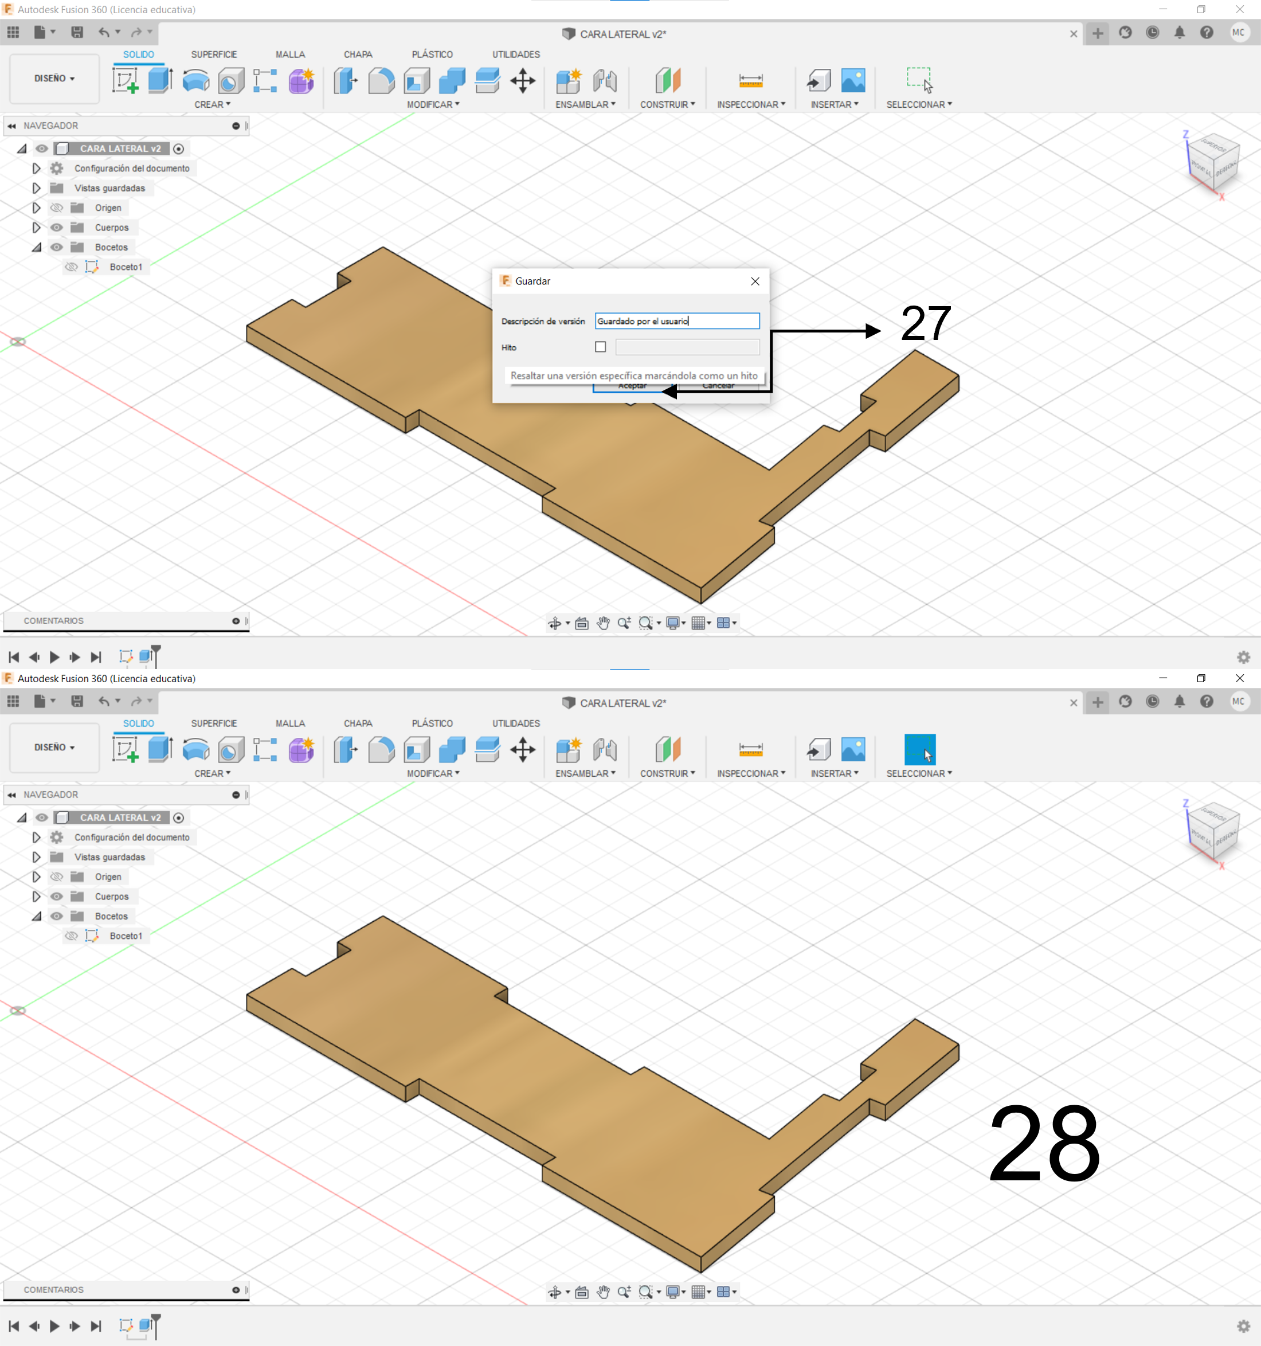Open the DISEÑO workspace dropdown
Screen dimensions: 1261x1346
(54, 79)
